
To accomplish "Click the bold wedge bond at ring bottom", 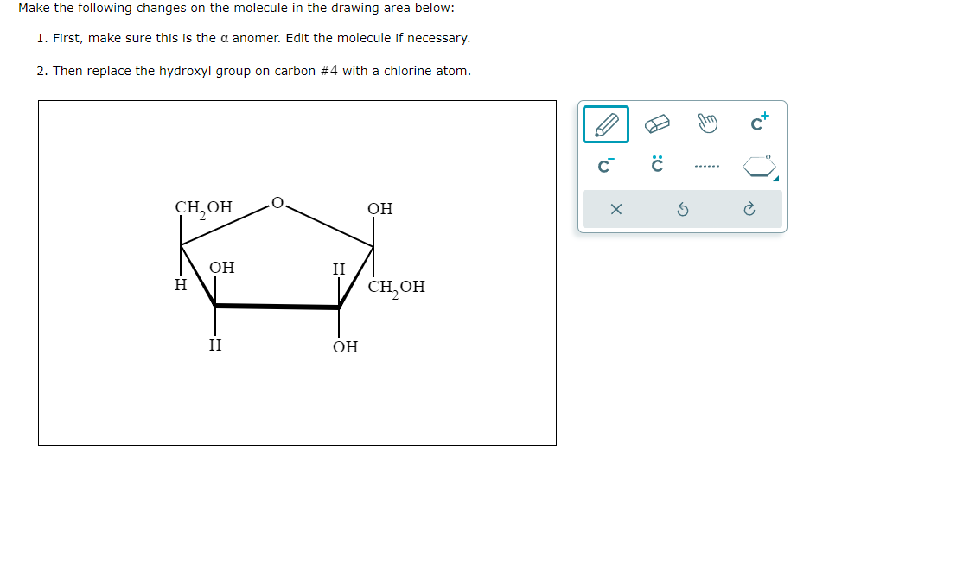I will (277, 306).
